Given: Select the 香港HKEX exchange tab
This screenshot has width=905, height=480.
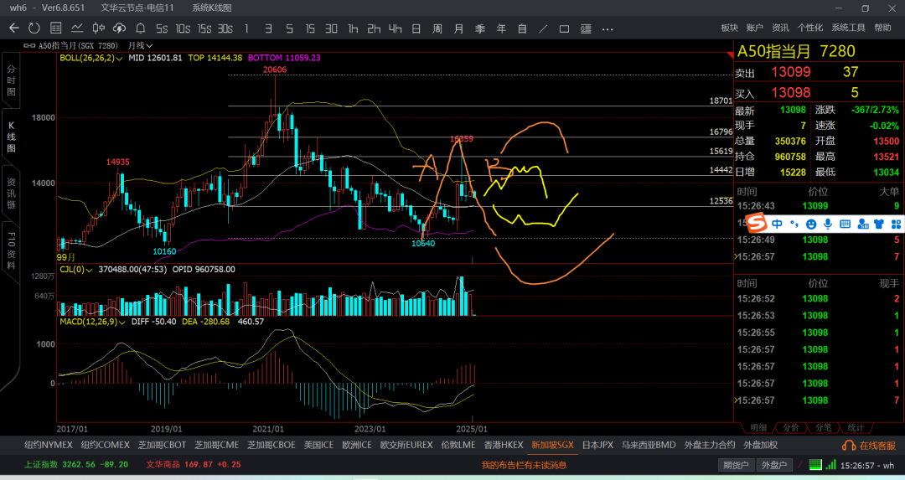Looking at the screenshot, I should 503,445.
